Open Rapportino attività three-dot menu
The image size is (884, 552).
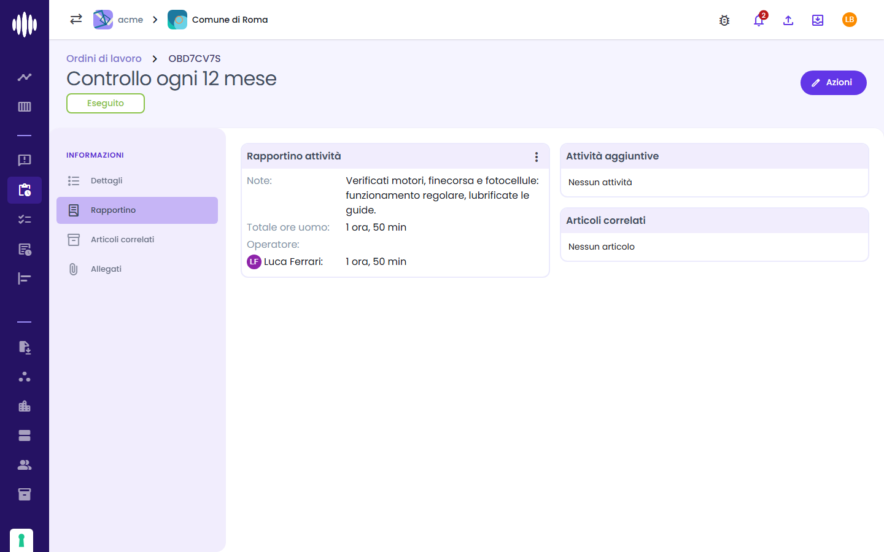click(x=537, y=157)
